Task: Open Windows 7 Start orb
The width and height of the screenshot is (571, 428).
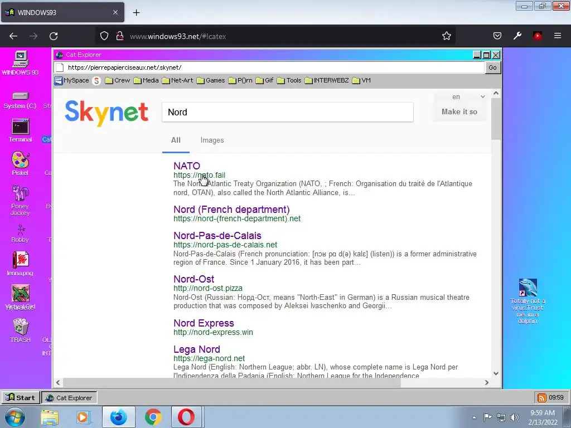Action: [15, 417]
